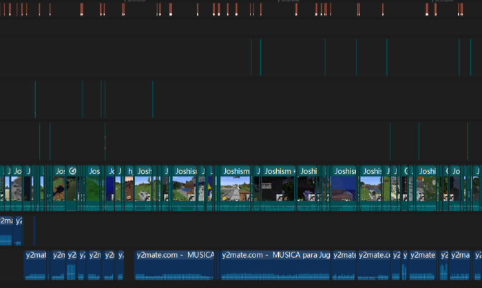Click the leftmost orange marker on the ruler
Viewport: 482px width, 288px height.
(1, 9)
